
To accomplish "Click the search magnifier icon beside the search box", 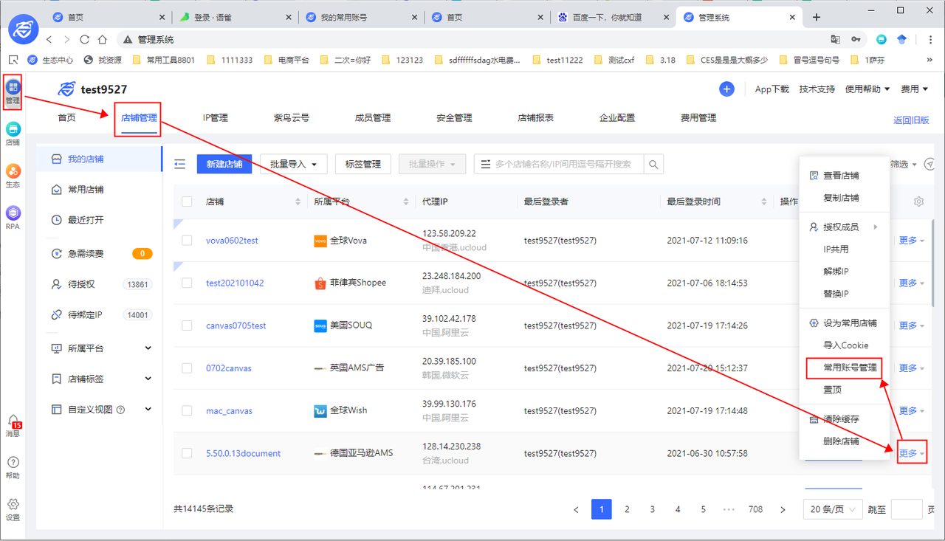I will coord(653,164).
